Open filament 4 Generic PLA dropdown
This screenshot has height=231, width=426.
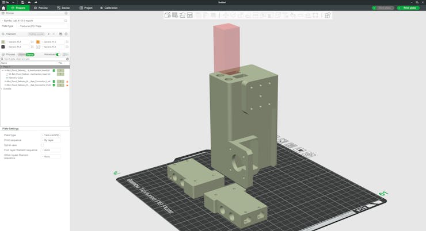click(x=53, y=47)
